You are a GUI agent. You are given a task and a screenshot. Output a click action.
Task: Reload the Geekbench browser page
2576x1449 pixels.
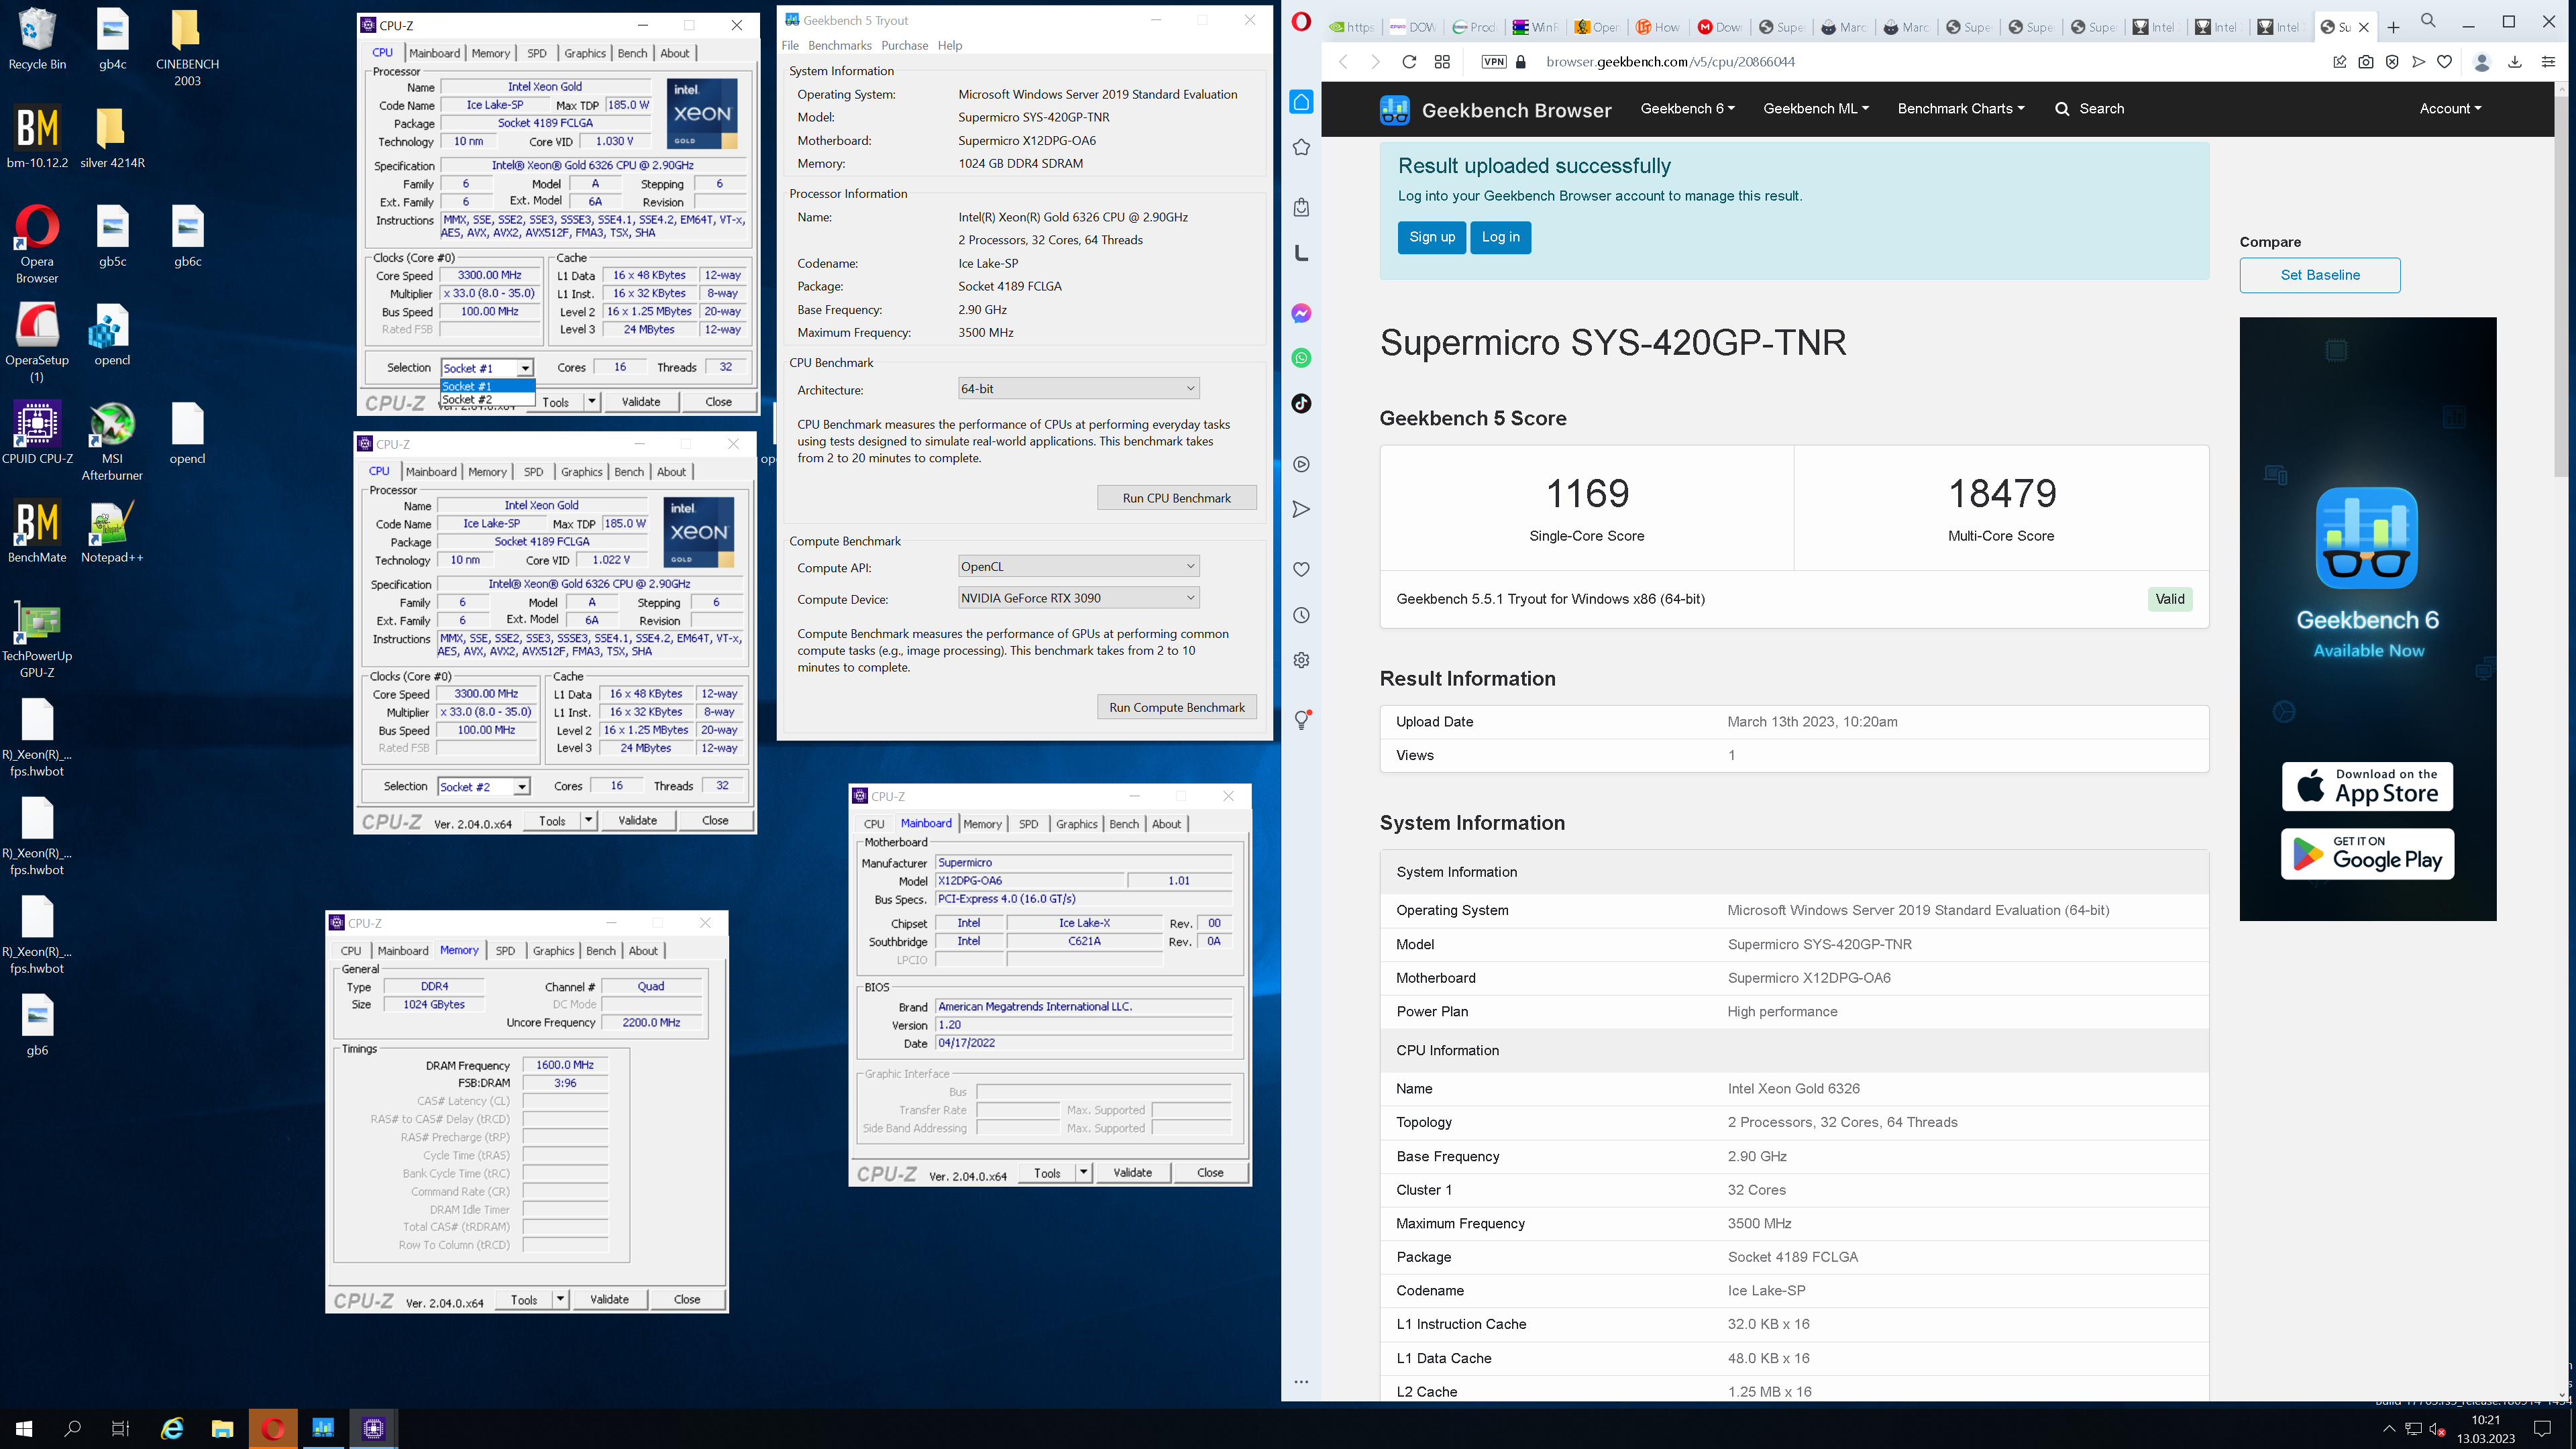coord(1409,62)
